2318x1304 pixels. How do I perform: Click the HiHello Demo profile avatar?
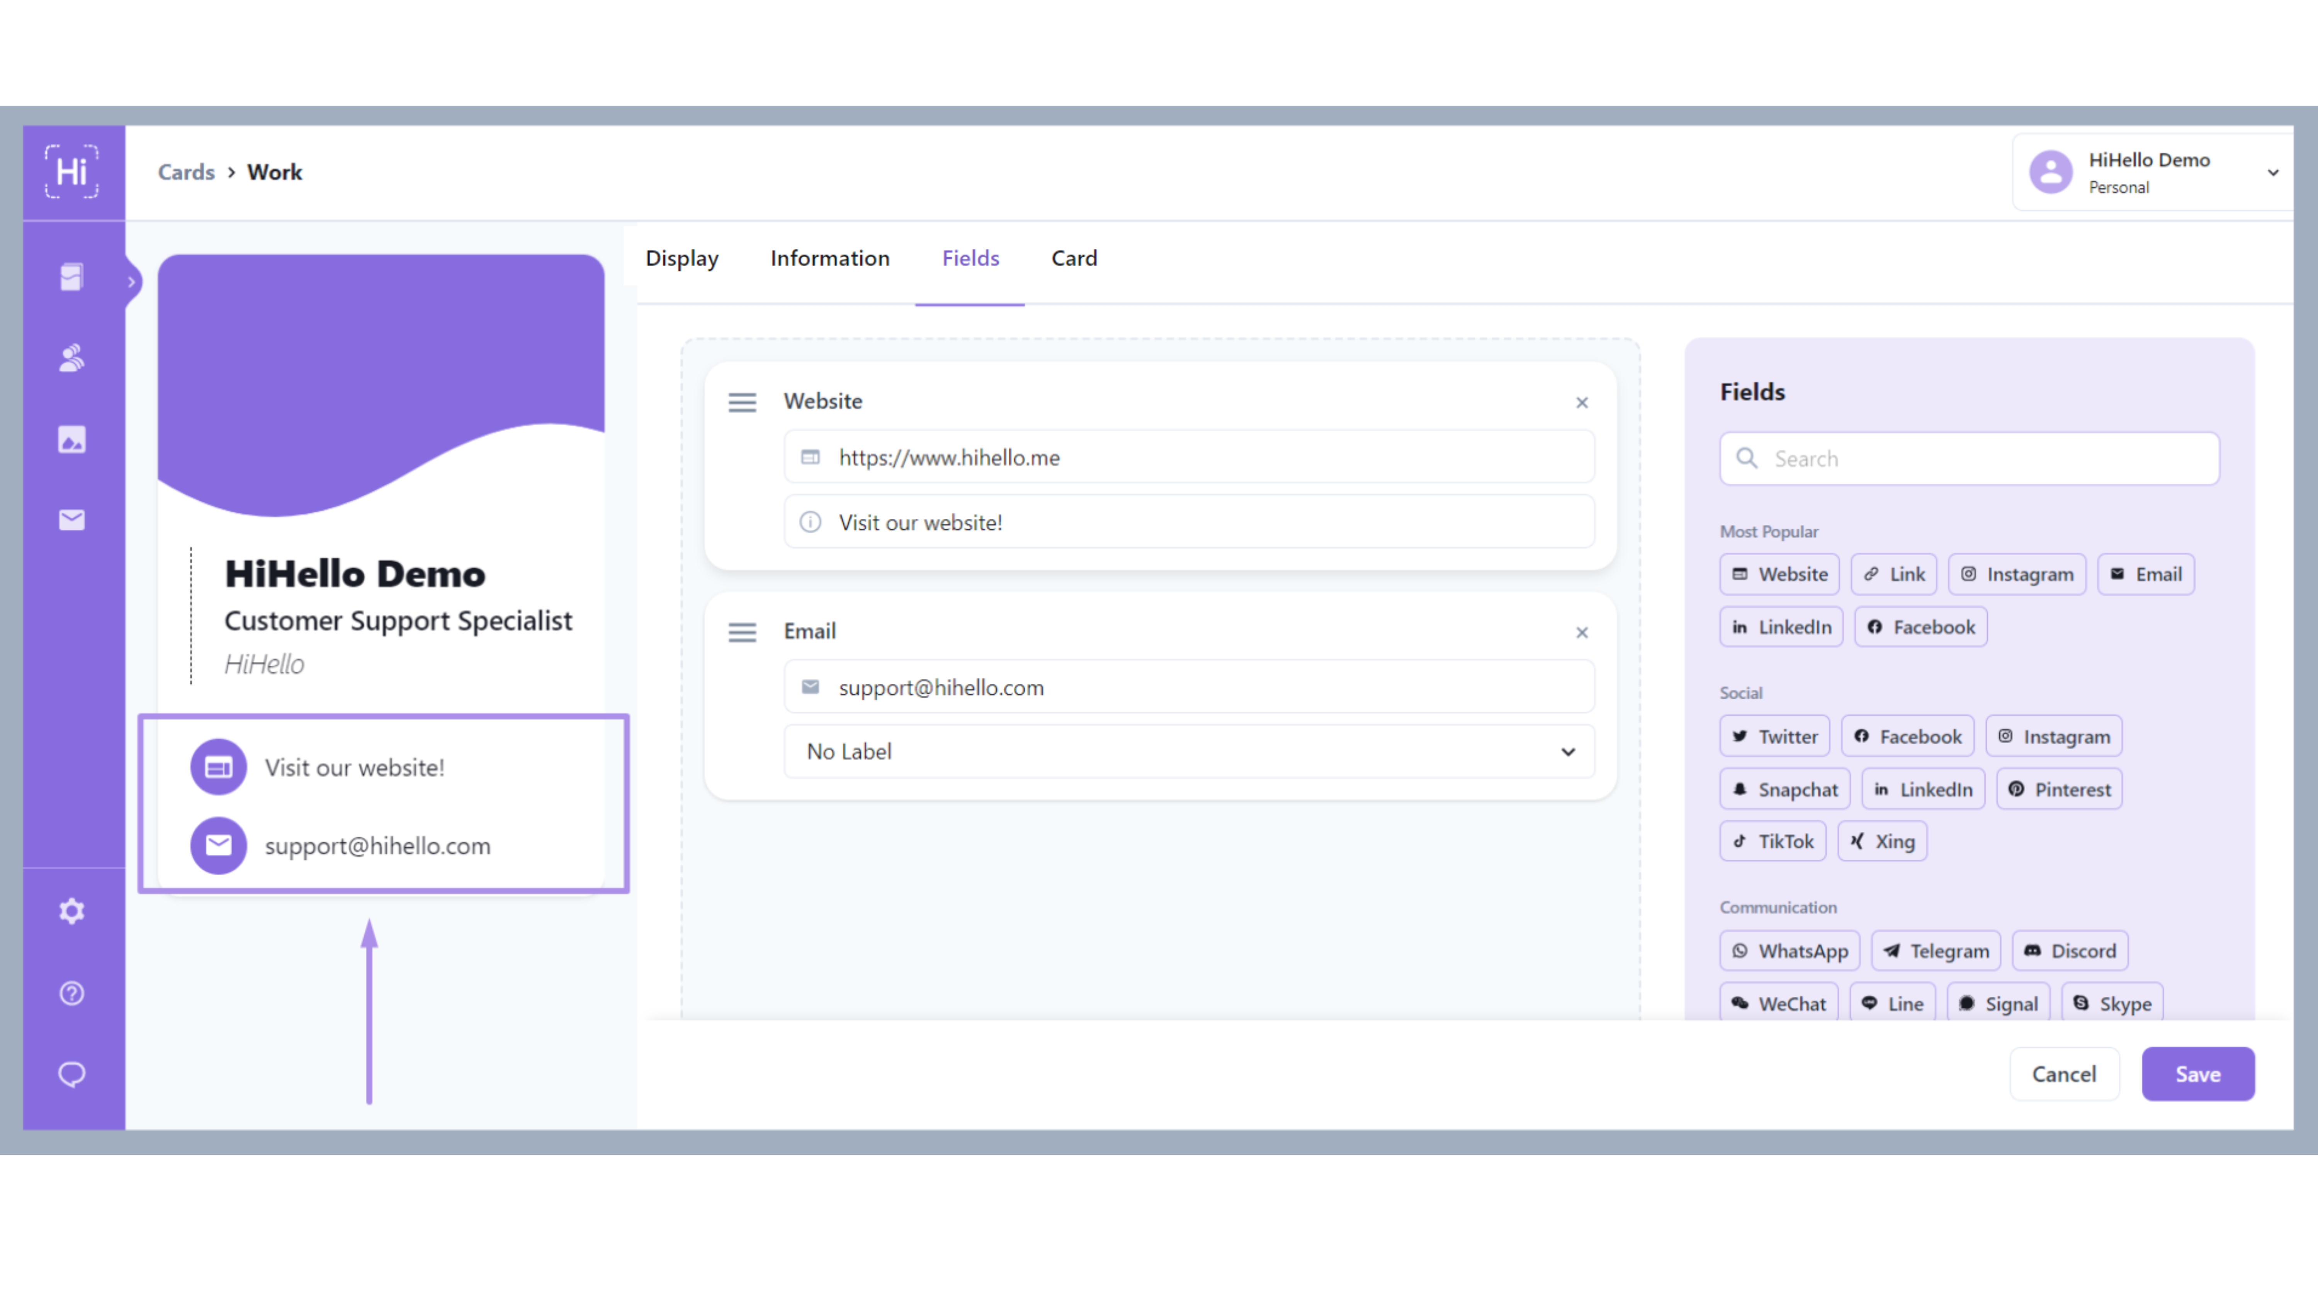pyautogui.click(x=2051, y=171)
